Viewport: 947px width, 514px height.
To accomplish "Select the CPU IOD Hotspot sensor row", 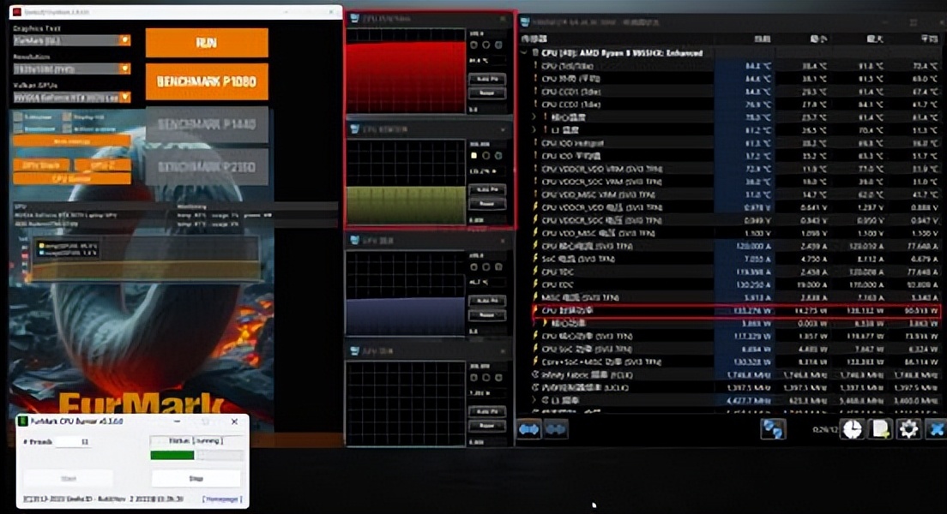I will pyautogui.click(x=736, y=143).
